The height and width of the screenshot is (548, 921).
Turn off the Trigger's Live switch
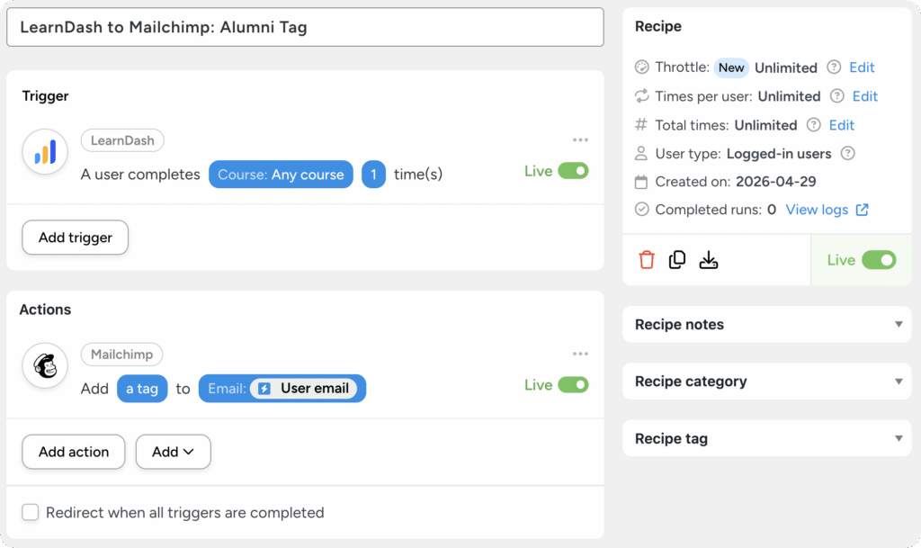[574, 169]
